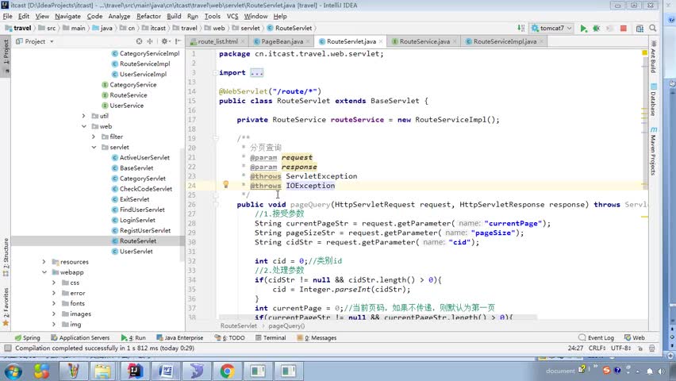
Task: Select CheckCodeServlet in the project tree
Action: pyautogui.click(x=145, y=189)
